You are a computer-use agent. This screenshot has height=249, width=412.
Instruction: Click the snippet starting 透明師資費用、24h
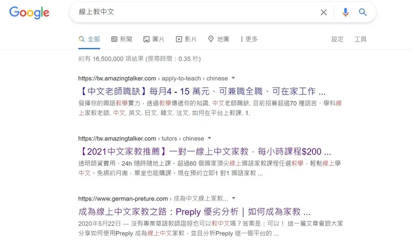pyautogui.click(x=209, y=168)
